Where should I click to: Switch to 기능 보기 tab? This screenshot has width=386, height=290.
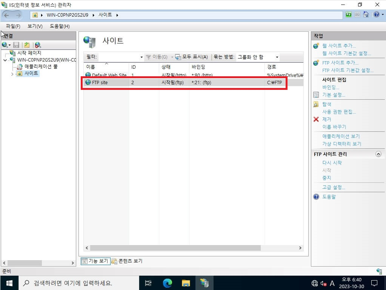tap(95, 261)
